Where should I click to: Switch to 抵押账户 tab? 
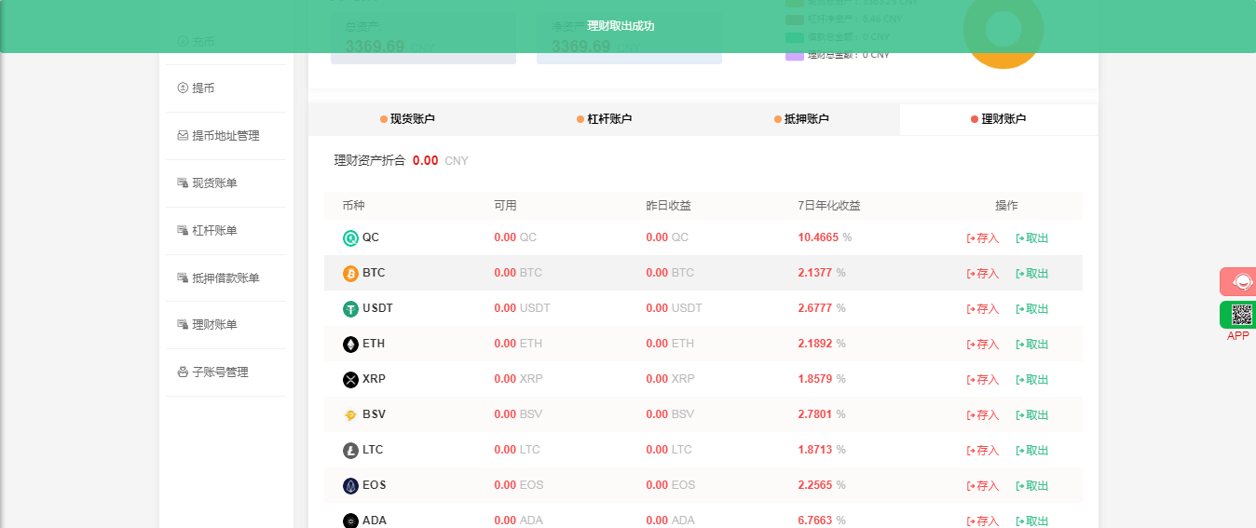click(x=801, y=119)
